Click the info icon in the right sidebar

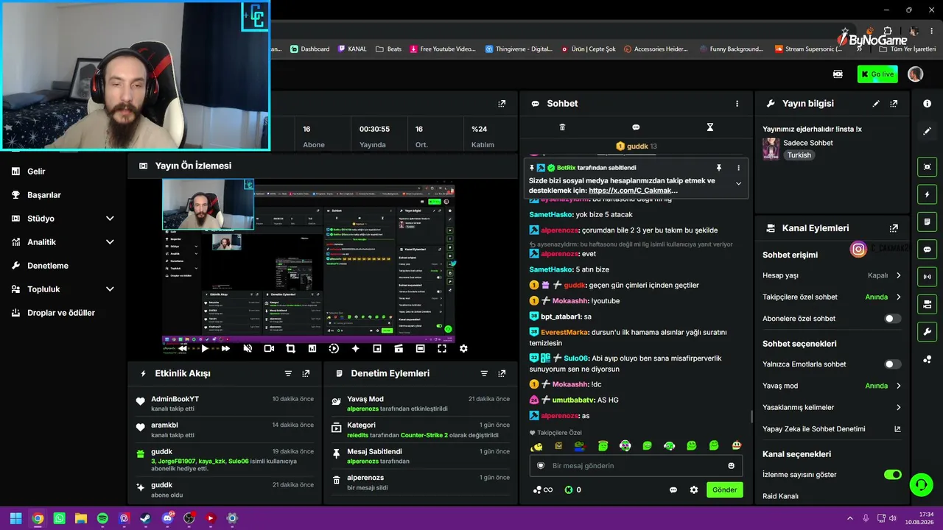927,104
